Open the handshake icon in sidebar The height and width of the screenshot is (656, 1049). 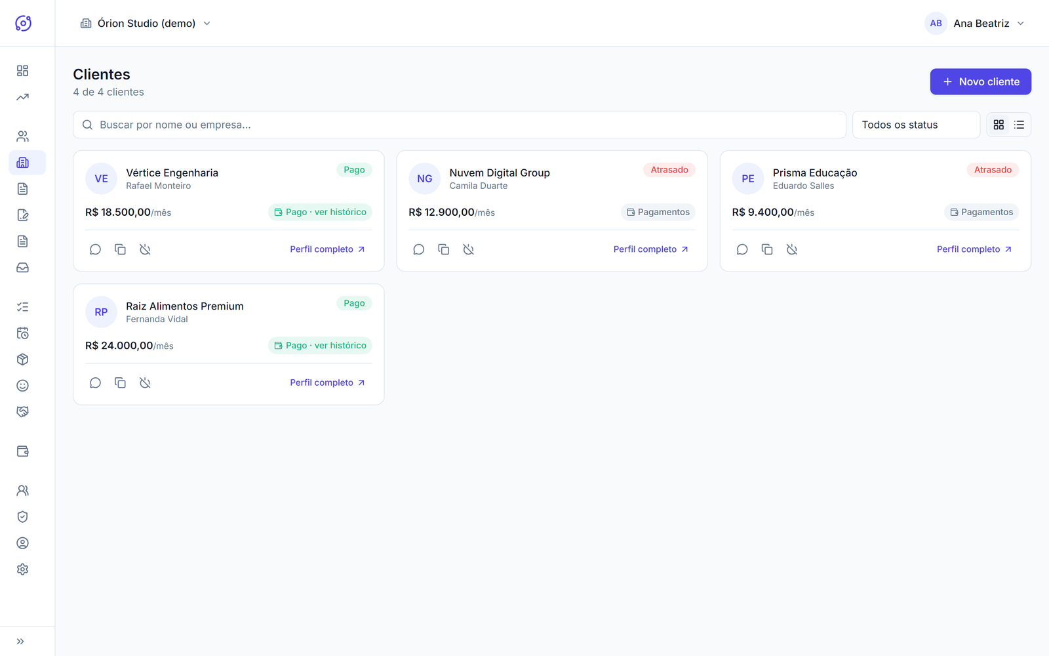click(23, 412)
